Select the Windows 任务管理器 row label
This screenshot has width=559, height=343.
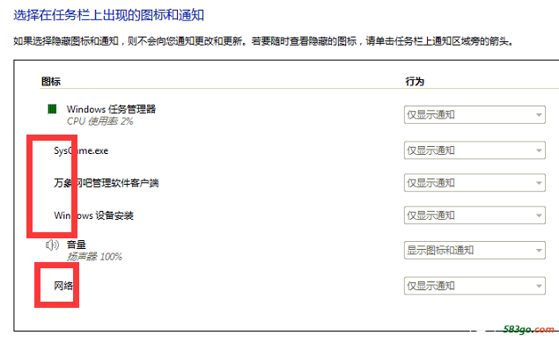[111, 109]
